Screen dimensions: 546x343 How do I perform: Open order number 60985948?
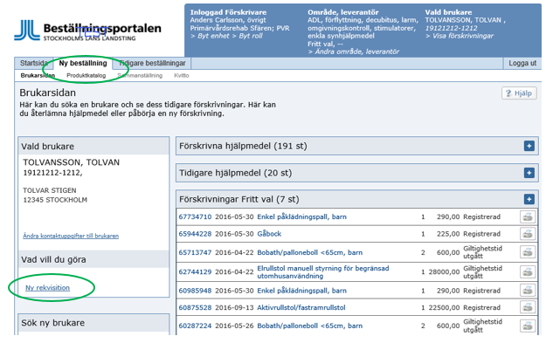pos(195,291)
